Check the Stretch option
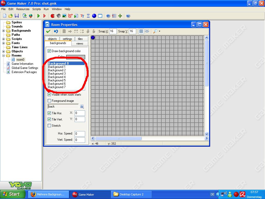 [49, 126]
